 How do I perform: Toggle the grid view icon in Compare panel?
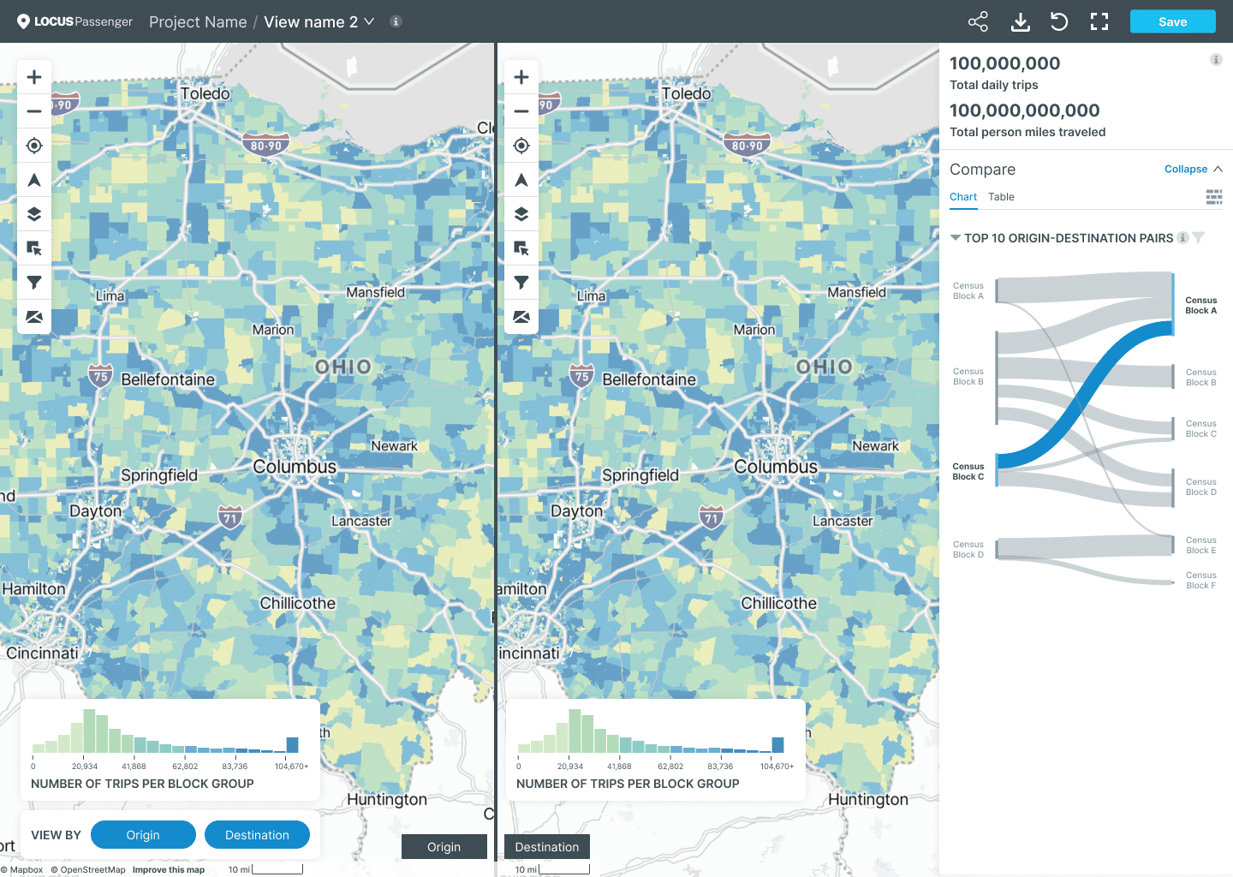(1214, 197)
